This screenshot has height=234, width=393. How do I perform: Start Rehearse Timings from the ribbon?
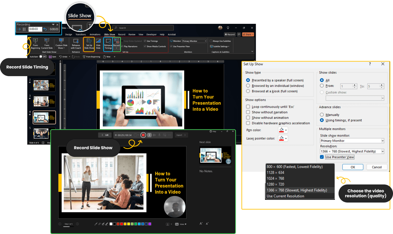108,43
